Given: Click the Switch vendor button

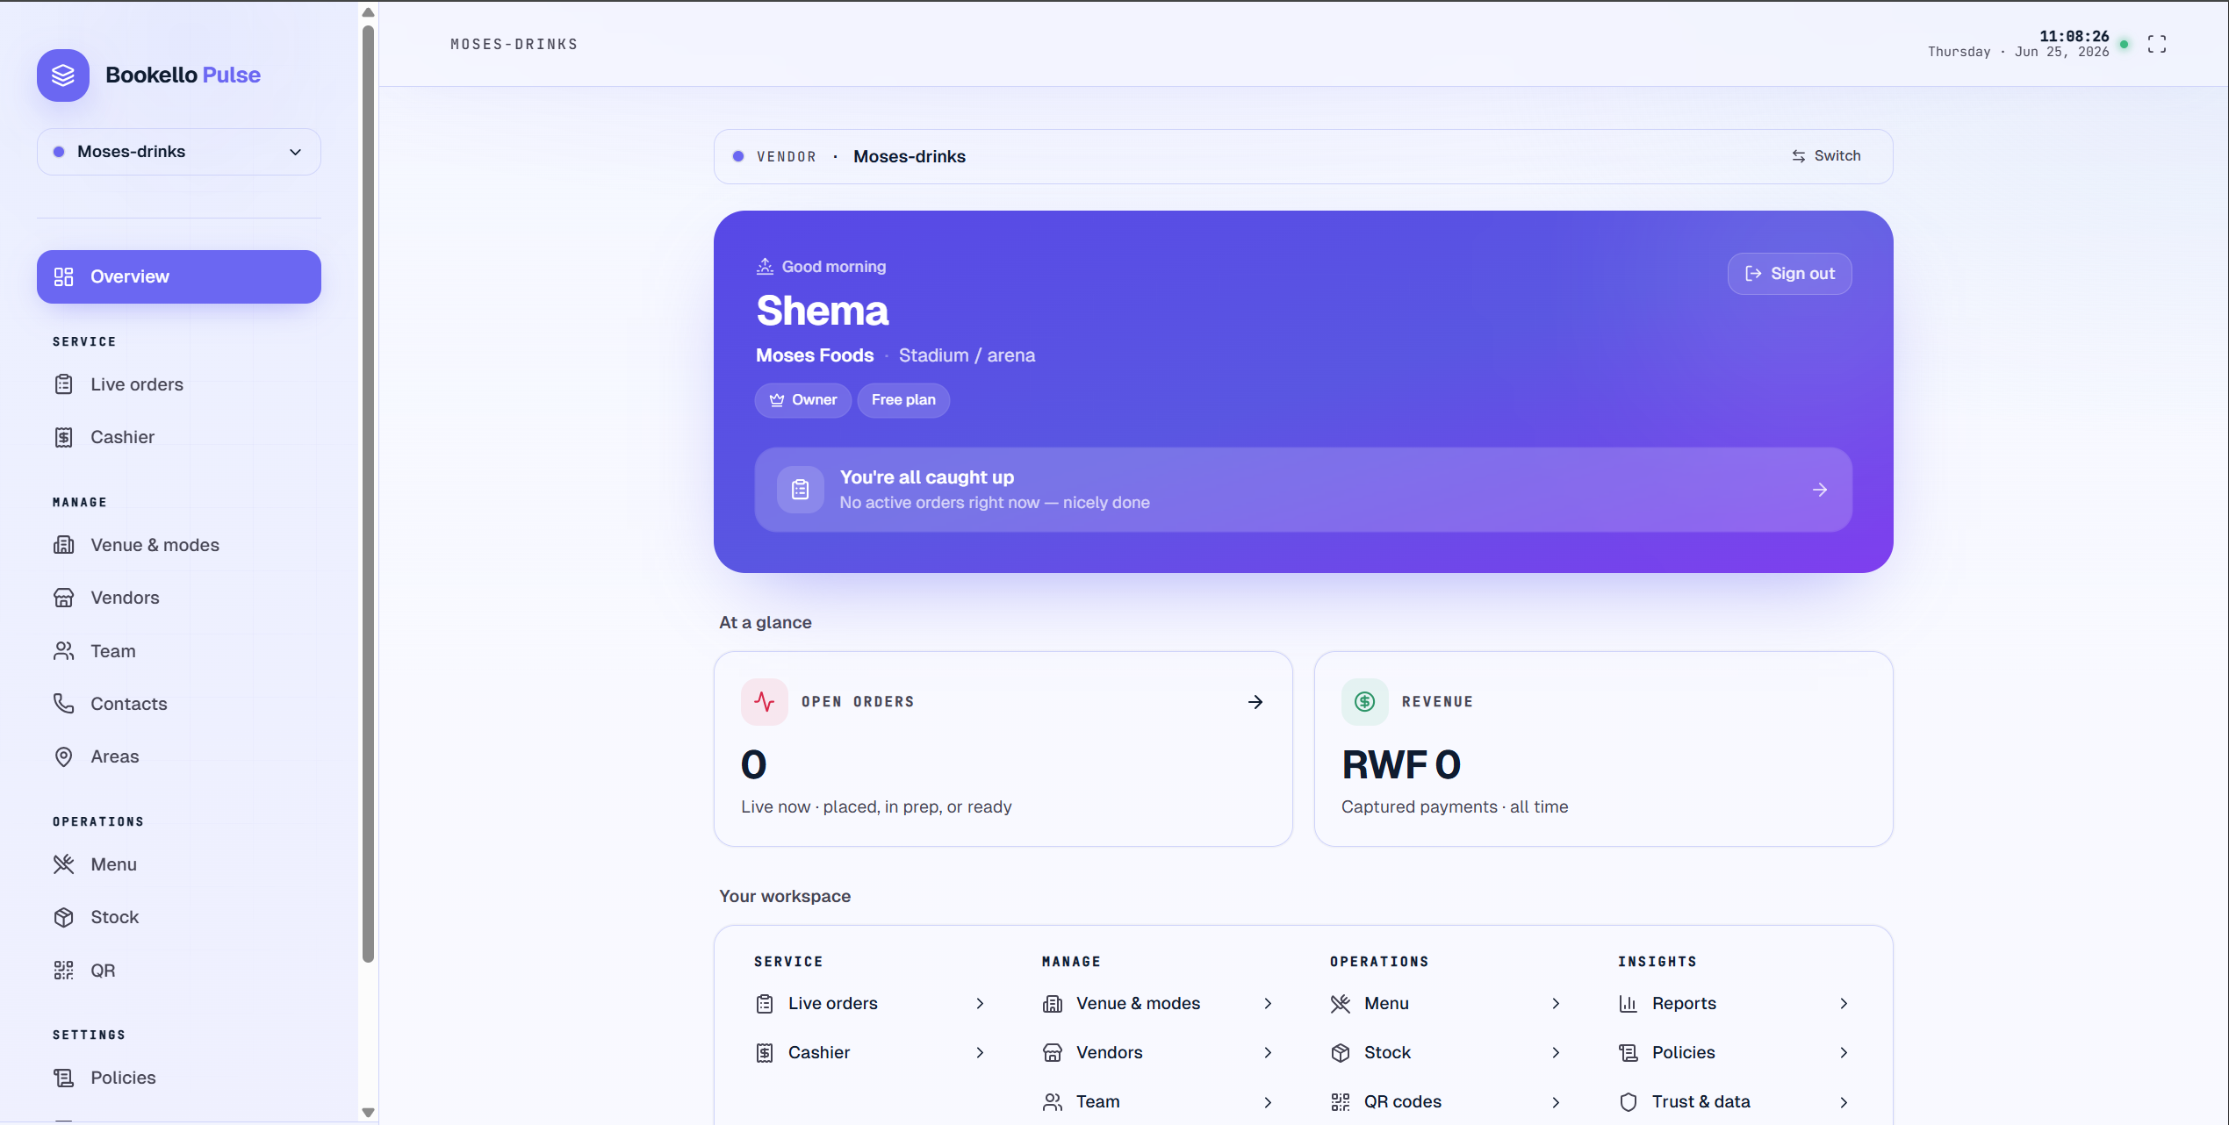Looking at the screenshot, I should click(1826, 155).
